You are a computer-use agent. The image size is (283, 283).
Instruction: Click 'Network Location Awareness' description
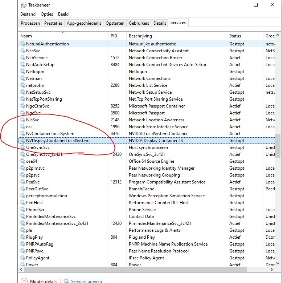(156, 120)
